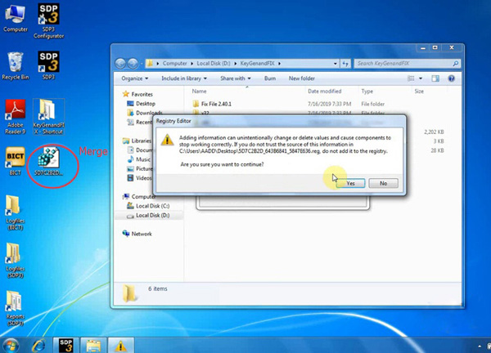Change view icon in Explorer toolbar
Screen dimensions: 491x353
click(x=411, y=78)
